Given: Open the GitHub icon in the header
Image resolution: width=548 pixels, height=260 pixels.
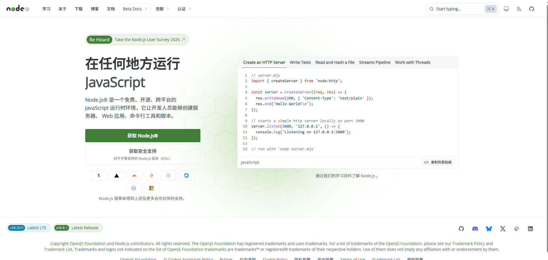Looking at the screenshot, I should click(532, 9).
